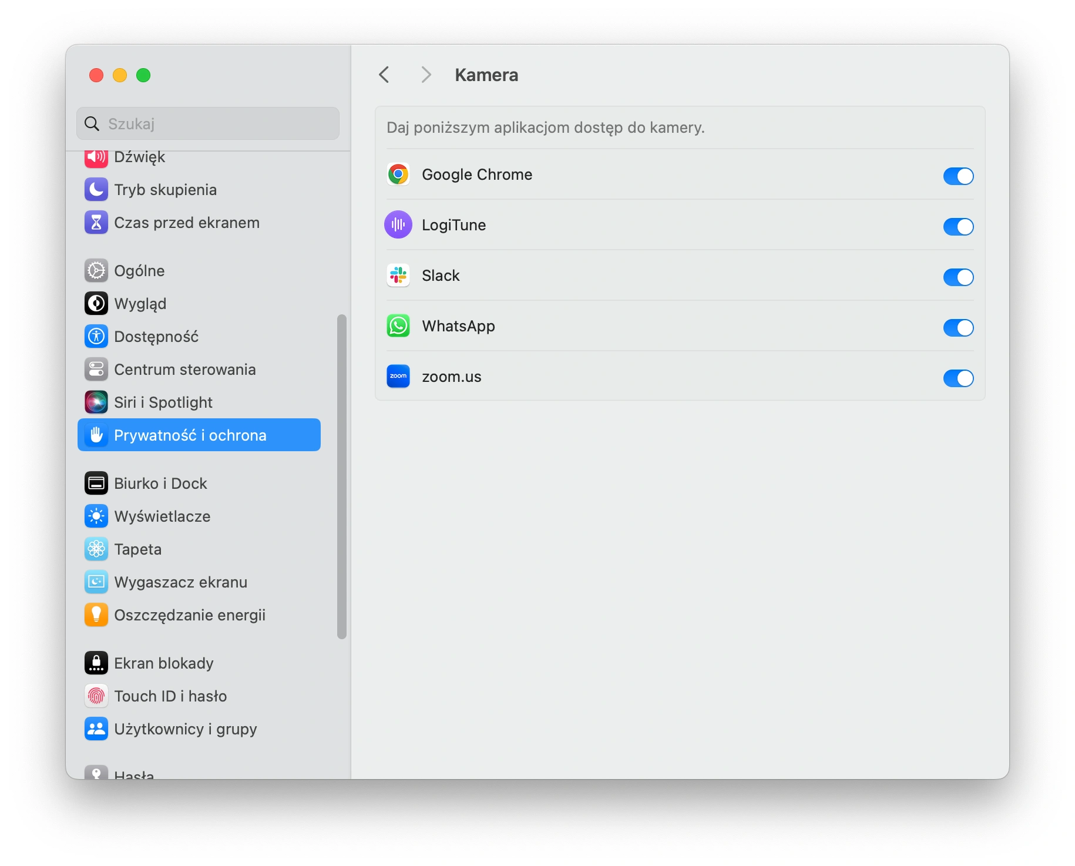Go back using the left chevron

[x=384, y=75]
